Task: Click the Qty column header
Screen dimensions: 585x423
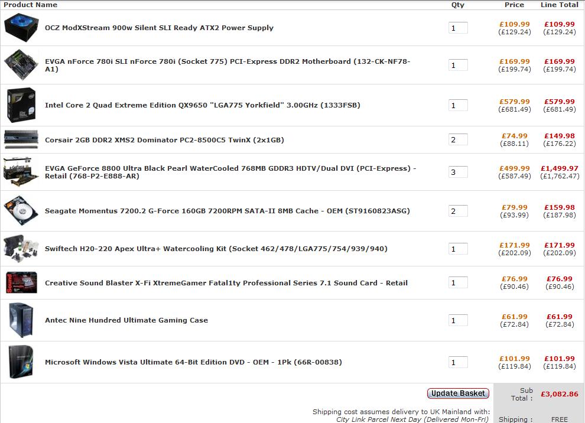Action: click(458, 5)
